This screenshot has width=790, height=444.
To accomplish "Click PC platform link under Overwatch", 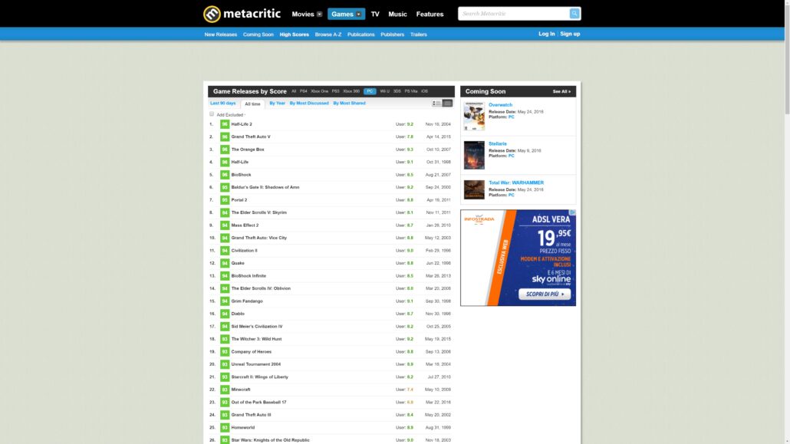I will point(512,117).
